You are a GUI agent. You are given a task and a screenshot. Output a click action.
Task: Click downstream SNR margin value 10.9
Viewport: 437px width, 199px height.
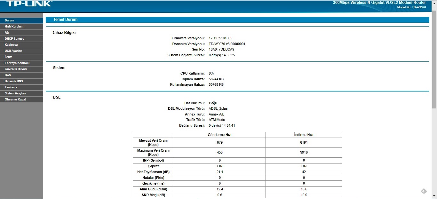point(304,195)
